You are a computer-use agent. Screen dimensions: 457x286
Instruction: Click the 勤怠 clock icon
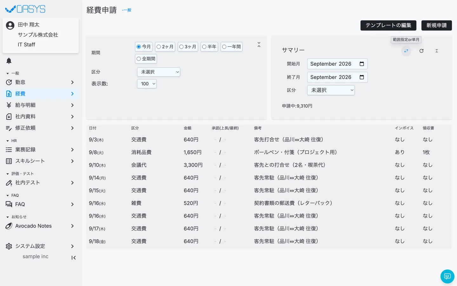point(9,82)
